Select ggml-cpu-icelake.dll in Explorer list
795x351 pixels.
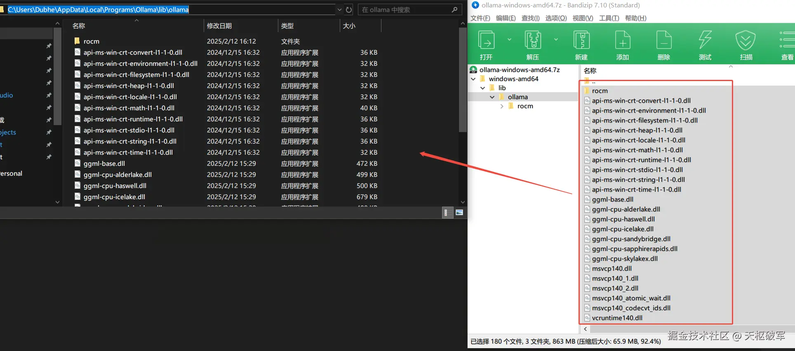coord(114,197)
